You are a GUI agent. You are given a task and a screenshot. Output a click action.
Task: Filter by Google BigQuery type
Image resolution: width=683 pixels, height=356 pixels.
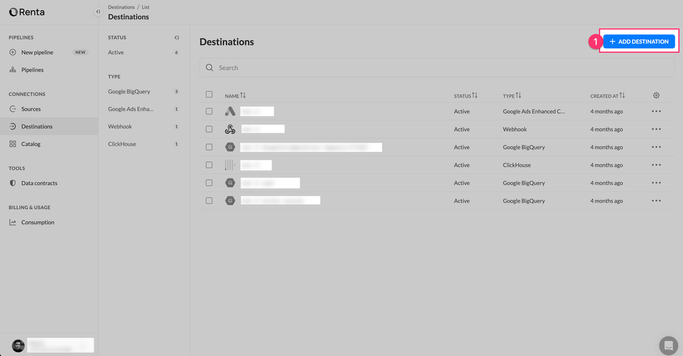tap(129, 92)
